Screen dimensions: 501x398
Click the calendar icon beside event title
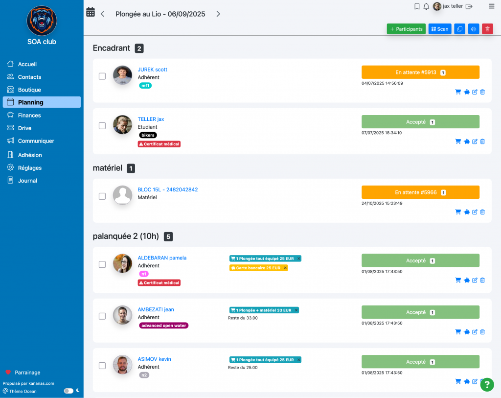91,13
